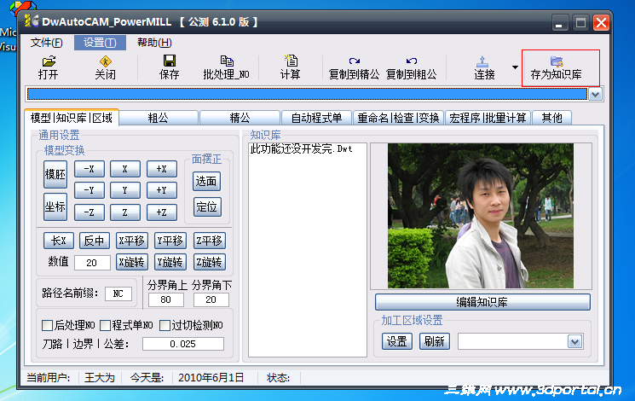
Task: Click the +Z transform button
Action: 162,212
